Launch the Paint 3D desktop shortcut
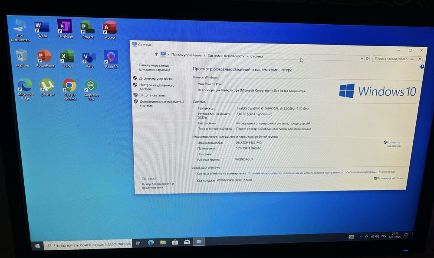Viewport: 434px width, 258px height. [x=111, y=59]
